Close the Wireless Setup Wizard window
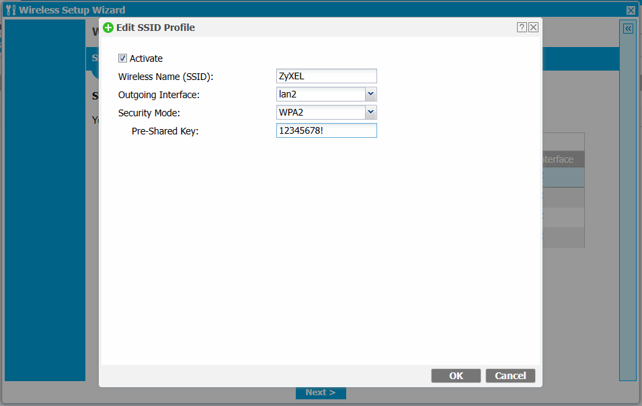The height and width of the screenshot is (406, 642). point(631,10)
